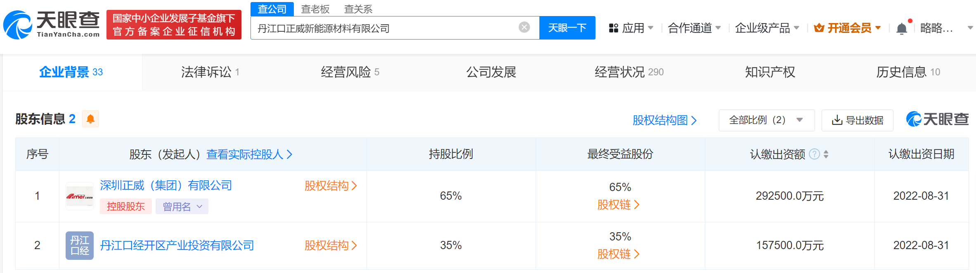976x273 pixels.
Task: Open the 全部比例 (2) filter dropdown
Action: [767, 120]
